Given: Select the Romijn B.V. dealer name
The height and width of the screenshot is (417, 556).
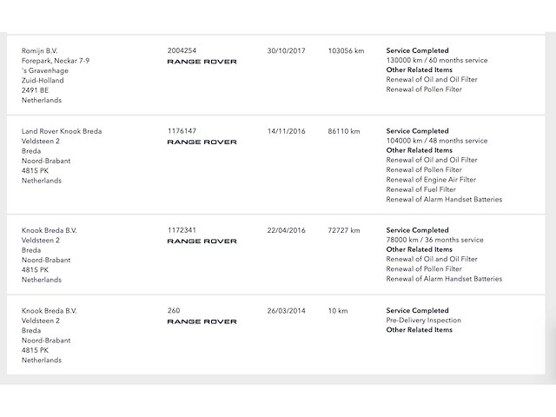Looking at the screenshot, I should [40, 51].
